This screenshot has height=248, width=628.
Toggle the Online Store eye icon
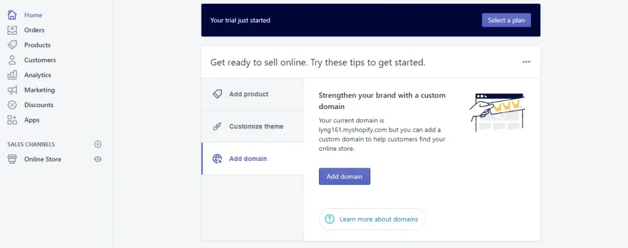[x=98, y=159]
